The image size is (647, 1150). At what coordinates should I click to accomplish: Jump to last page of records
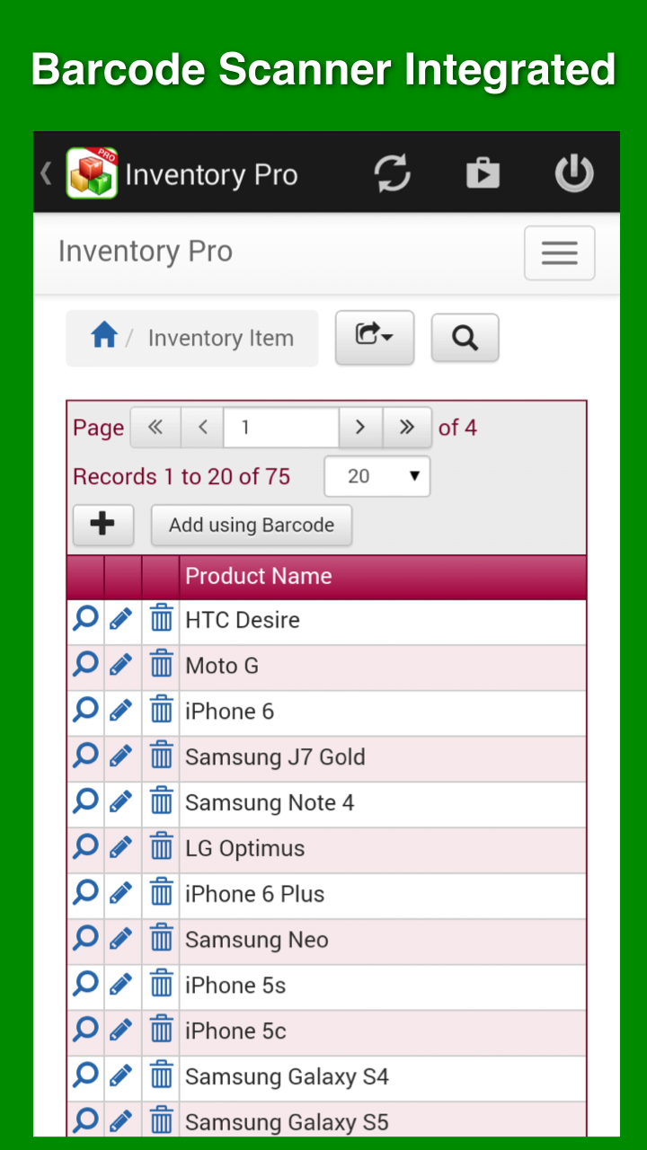click(x=407, y=428)
